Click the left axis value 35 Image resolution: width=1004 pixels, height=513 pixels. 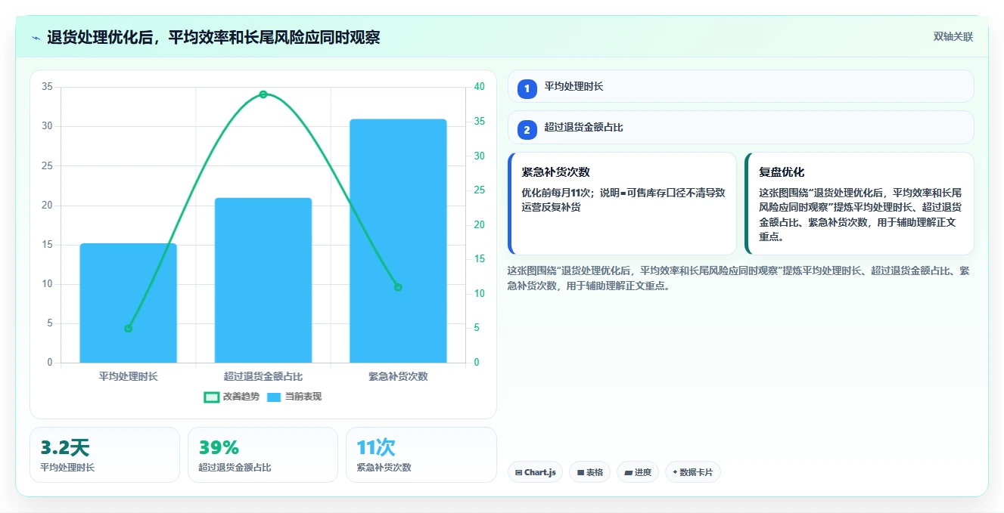(47, 87)
